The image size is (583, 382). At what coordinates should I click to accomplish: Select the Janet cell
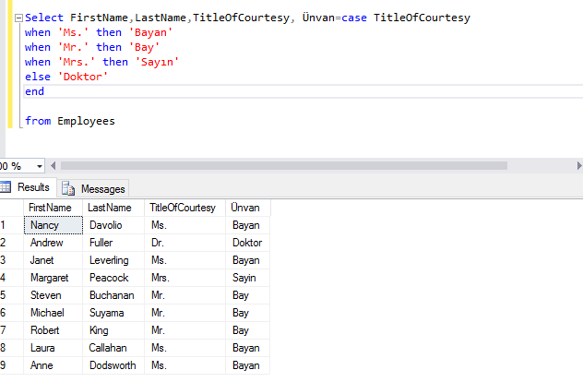54,260
